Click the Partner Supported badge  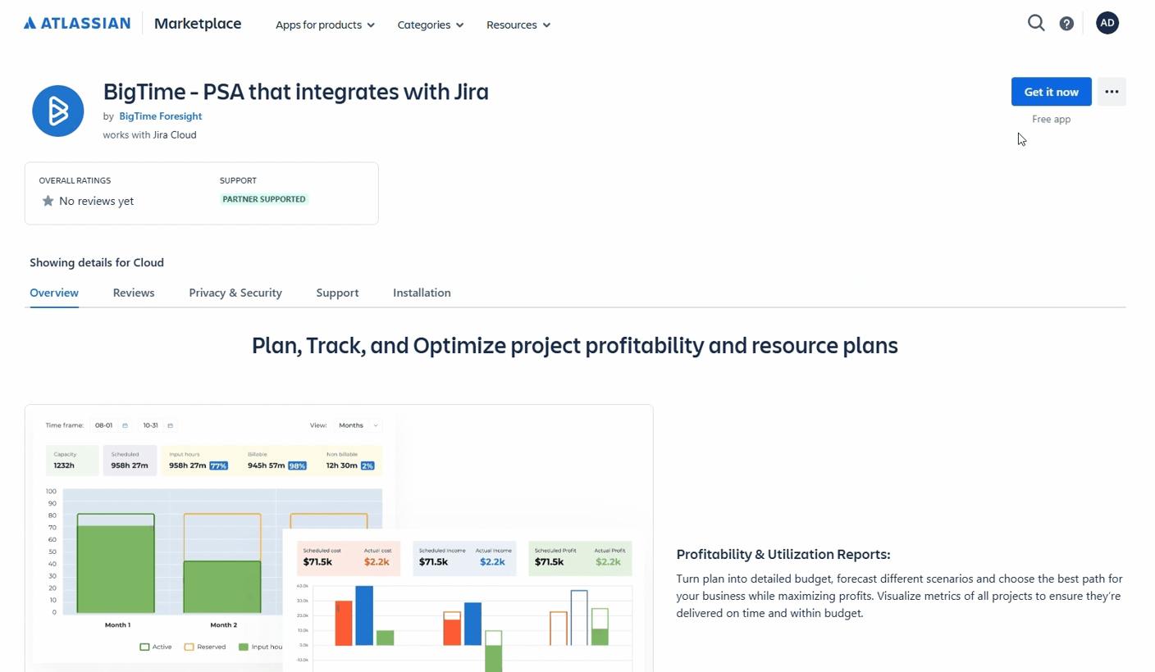point(264,199)
